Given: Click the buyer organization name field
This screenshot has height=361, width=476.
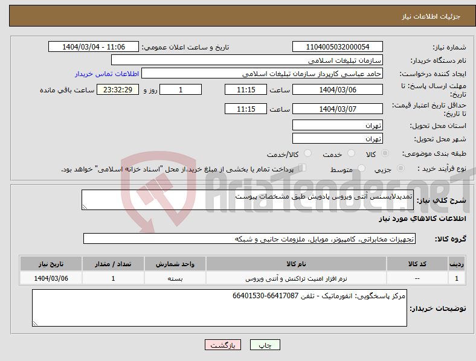Looking at the screenshot, I should click(247, 60).
